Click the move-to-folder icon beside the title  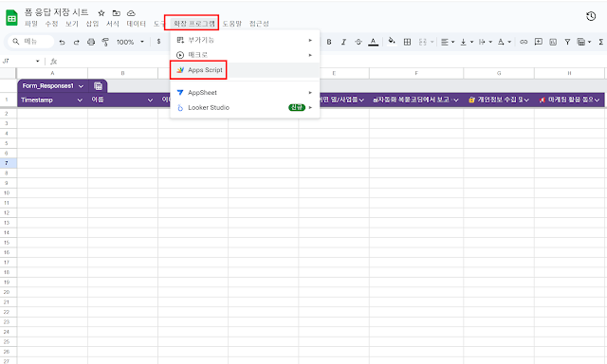point(116,13)
